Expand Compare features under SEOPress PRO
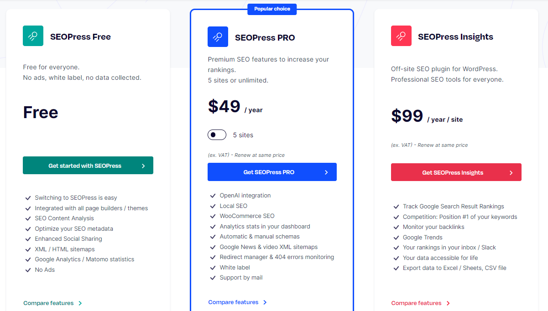Viewport: 548px width, 311px height. tap(234, 302)
